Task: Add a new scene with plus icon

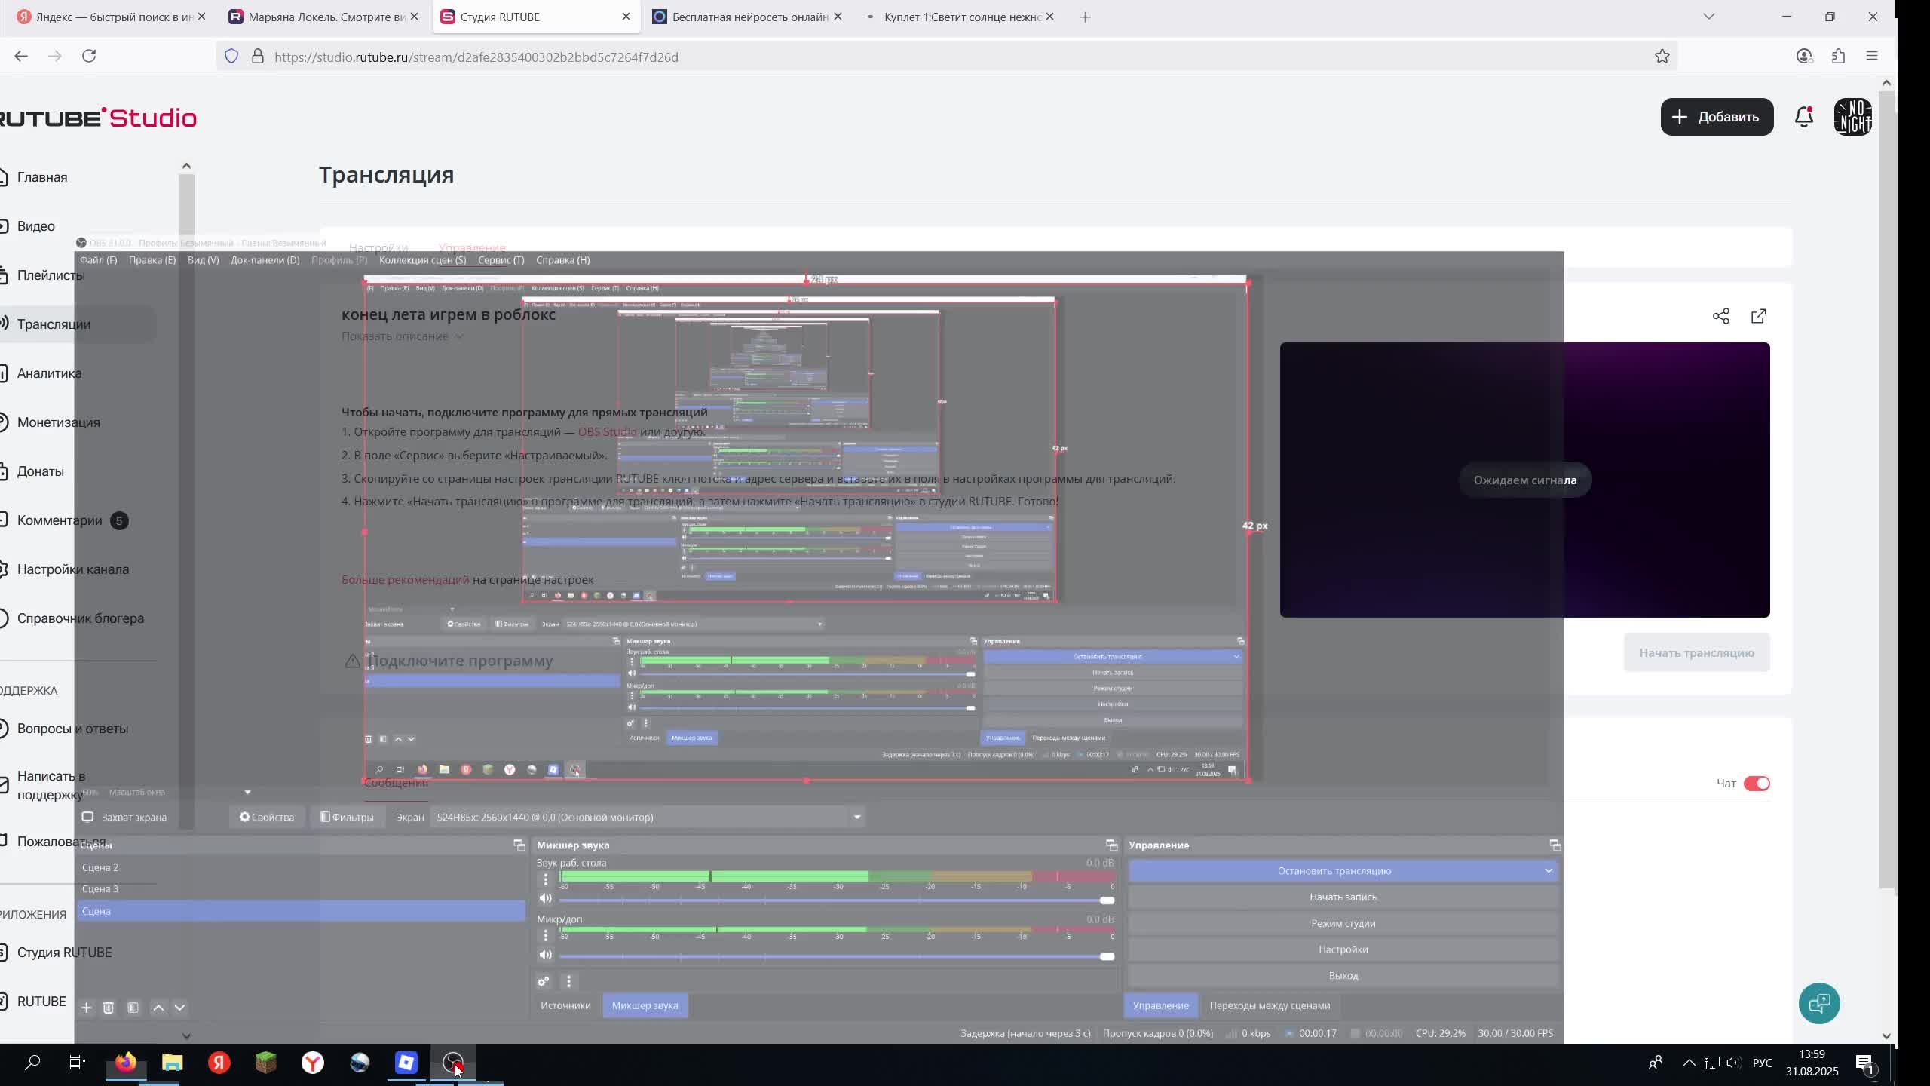Action: 87,1008
